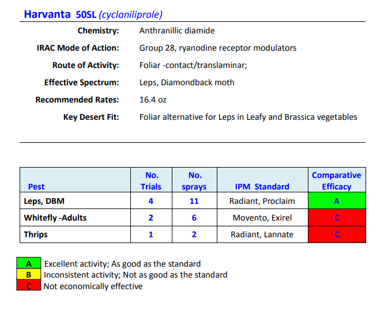The height and width of the screenshot is (311, 384).
Task: Select 'Group 28, ryanodine receptor modulators' text
Action: coord(218,48)
